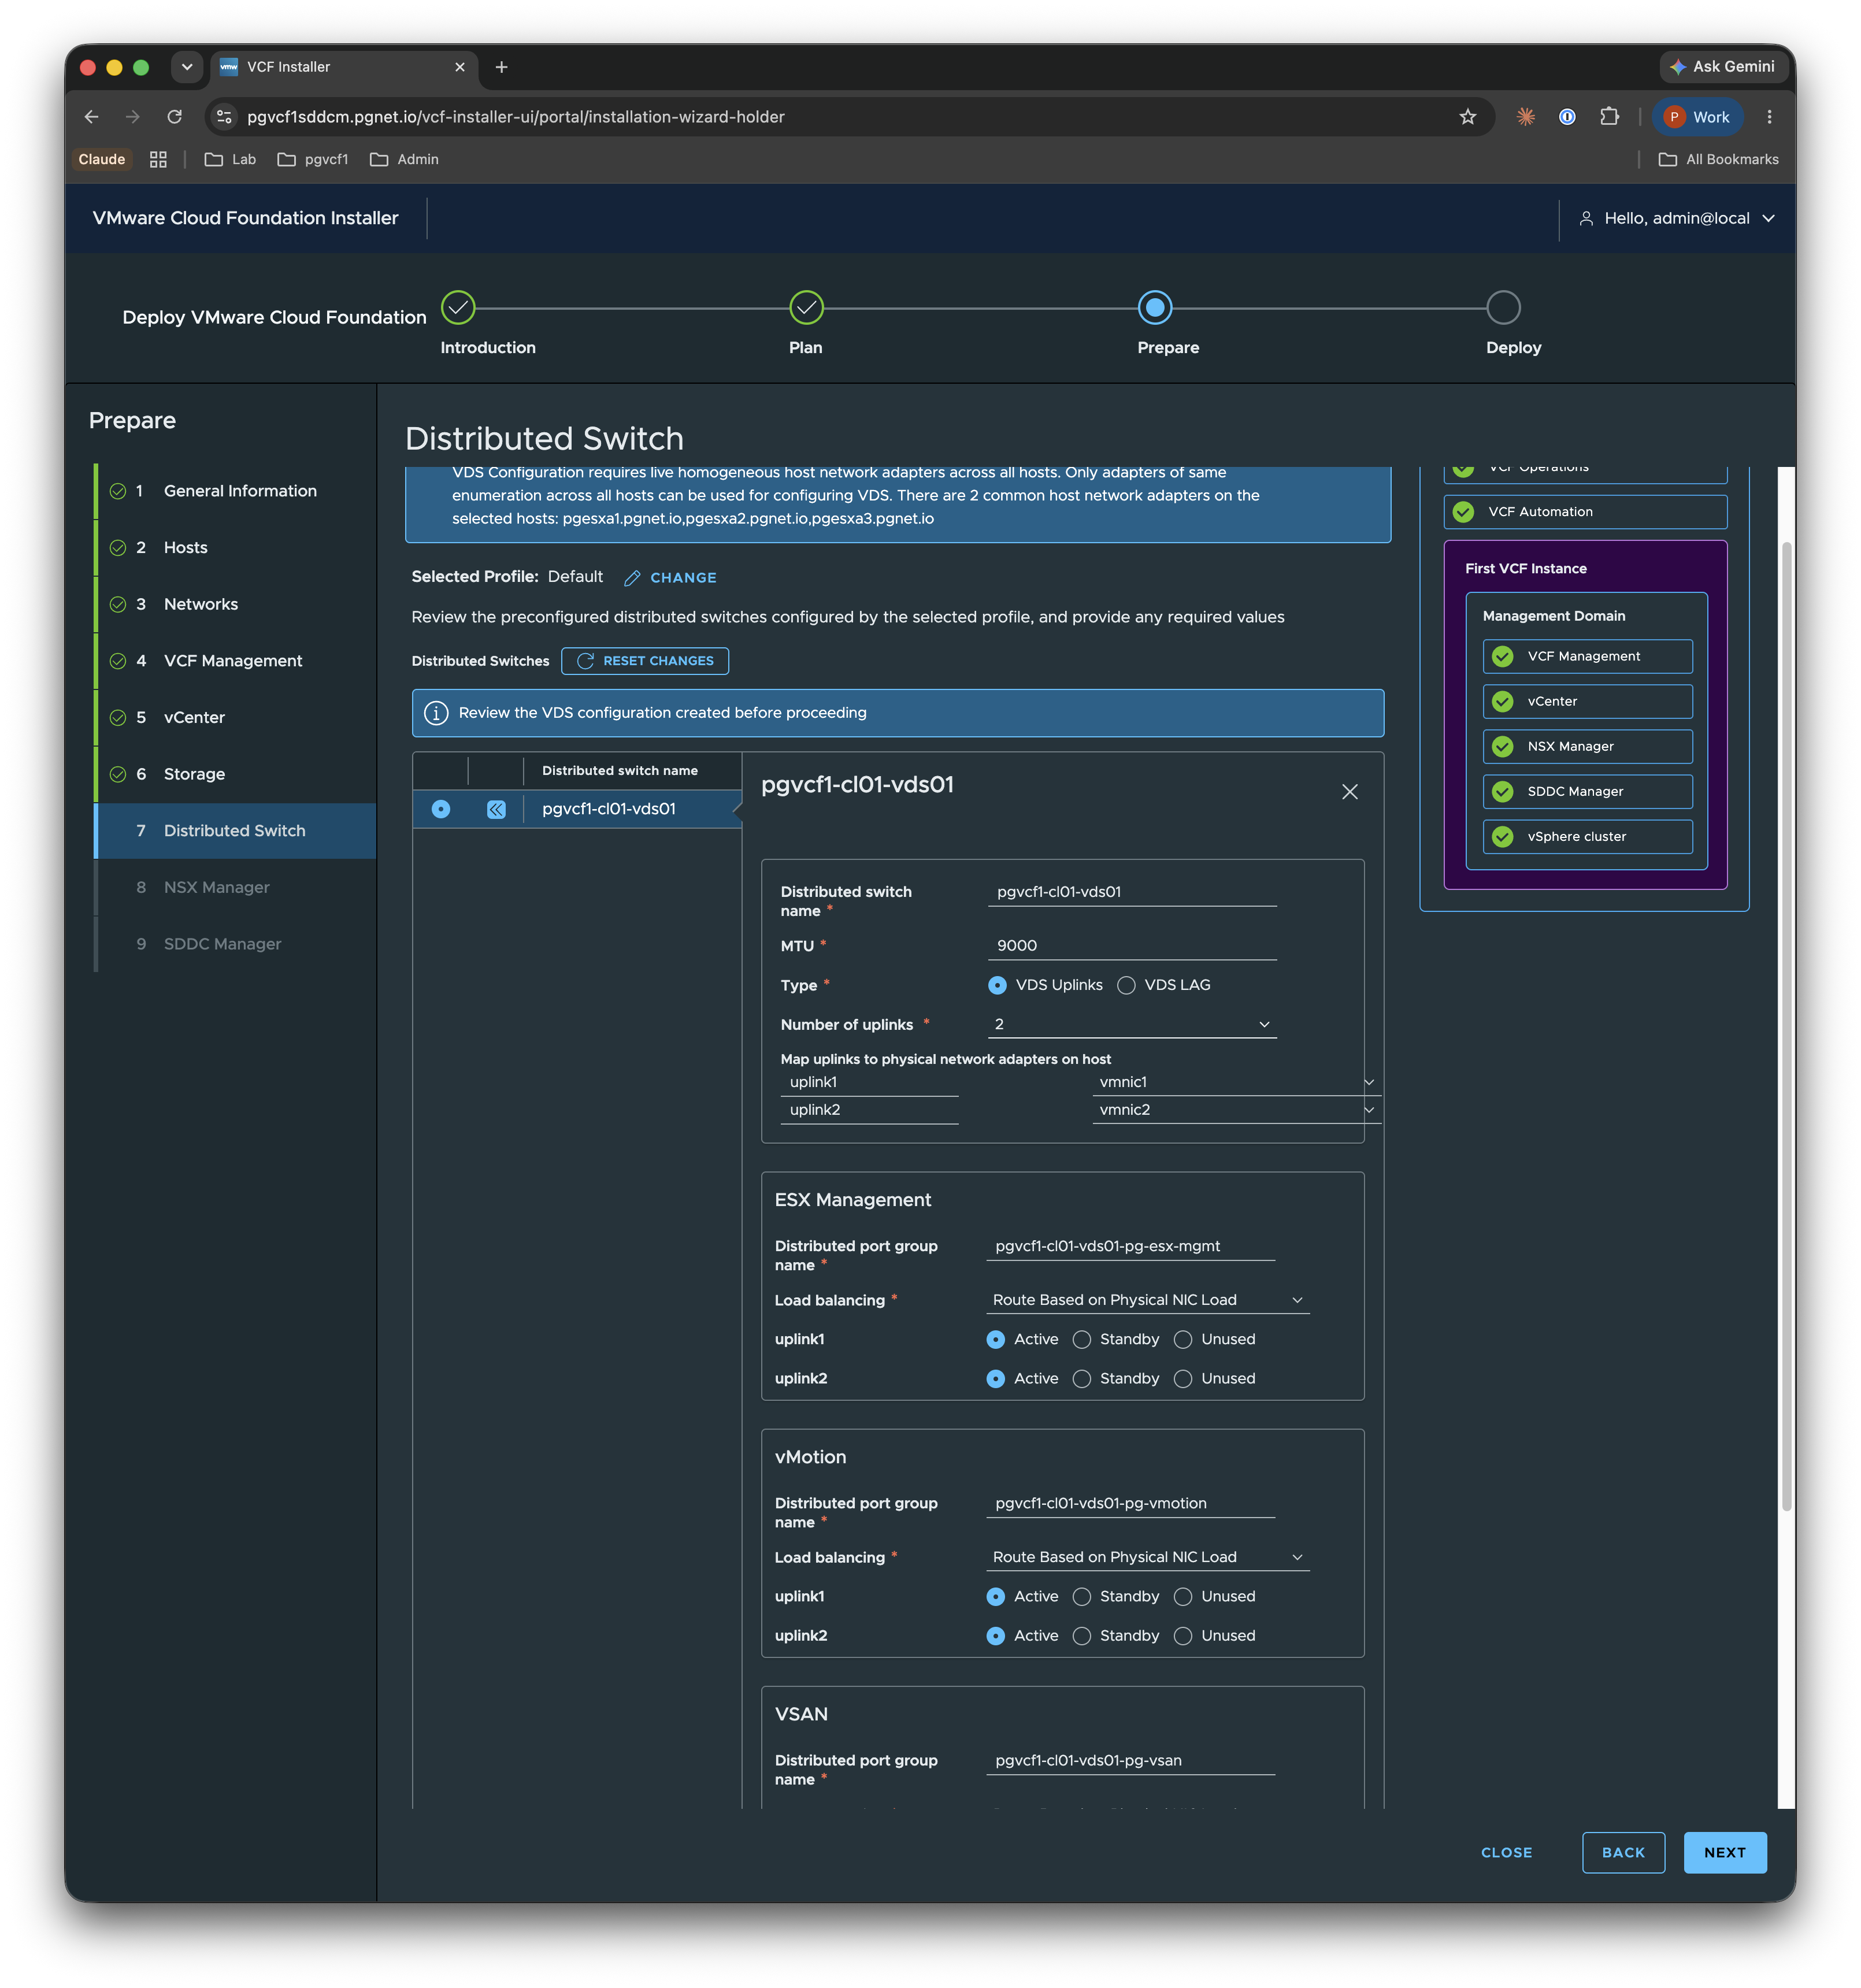Viewport: 1861px width, 1988px height.
Task: Open the 1Password extension icon
Action: pos(1567,117)
